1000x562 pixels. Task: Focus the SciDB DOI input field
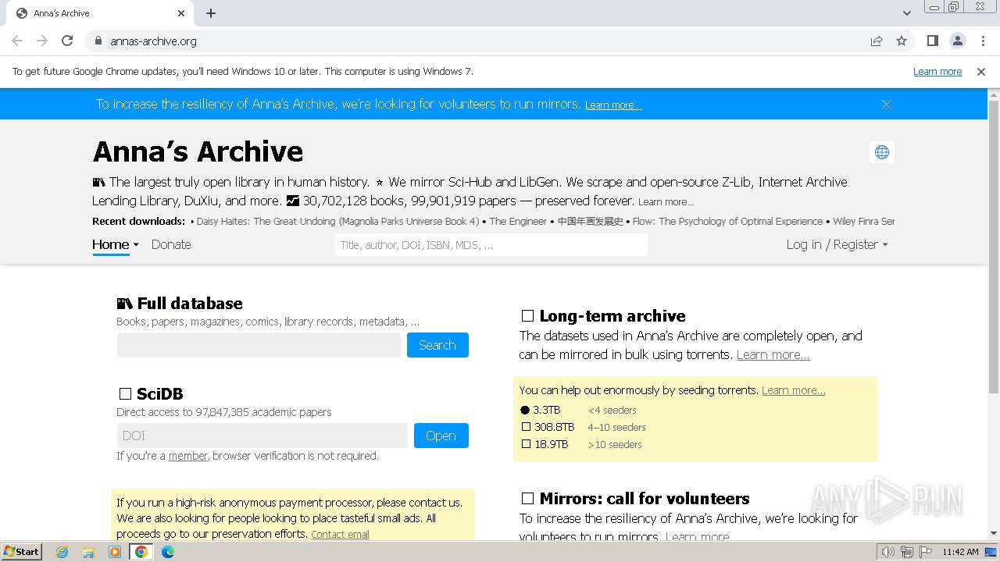262,436
